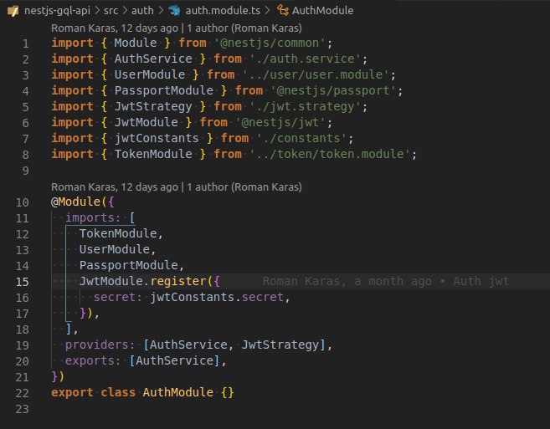The width and height of the screenshot is (550, 429).
Task: Click AuthService in the exports array
Action: (175, 360)
